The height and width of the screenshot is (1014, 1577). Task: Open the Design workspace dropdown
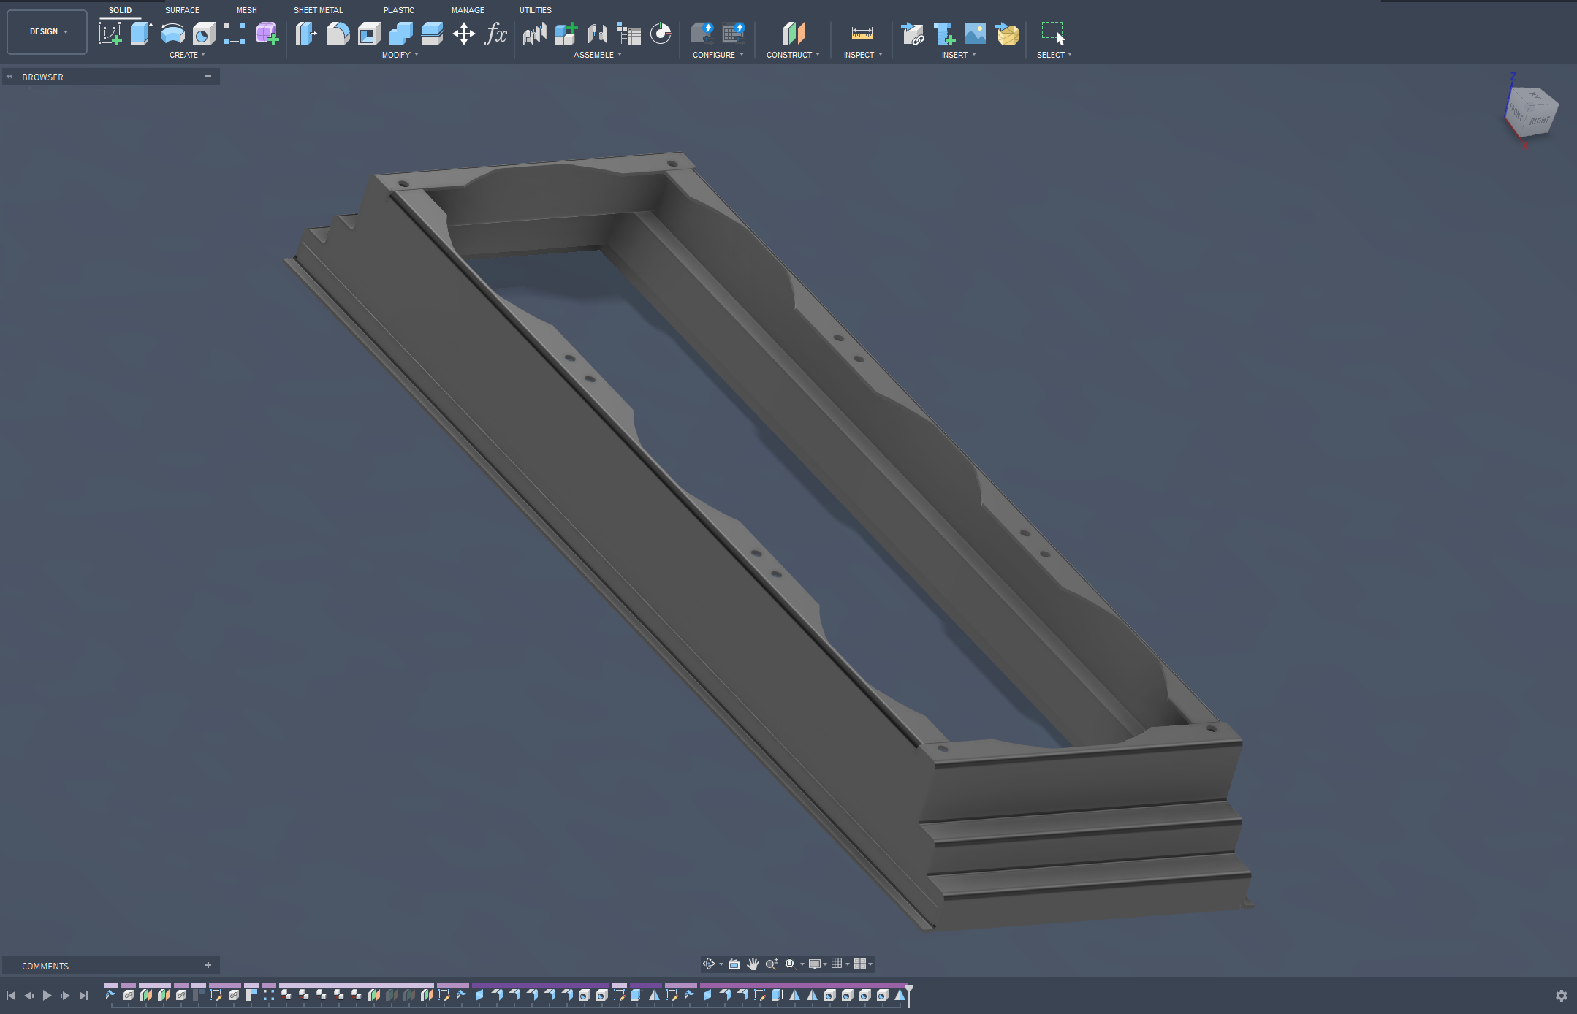tap(47, 32)
